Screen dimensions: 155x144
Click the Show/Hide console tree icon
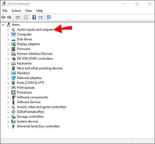tap(18, 17)
